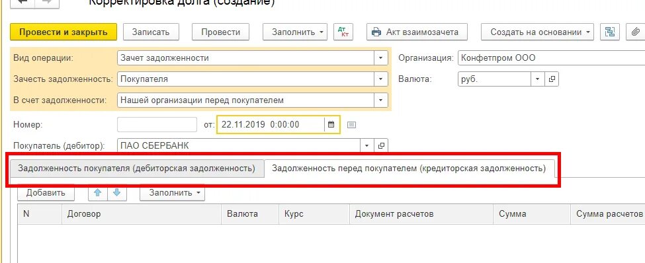Click comment icon next to date field
The width and height of the screenshot is (645, 263).
(x=351, y=124)
